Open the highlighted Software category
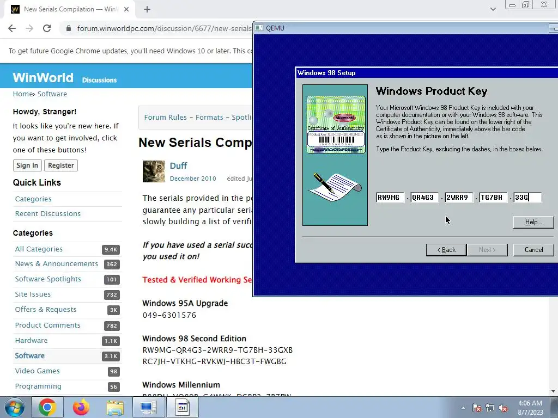This screenshot has height=418, width=558. tap(30, 356)
